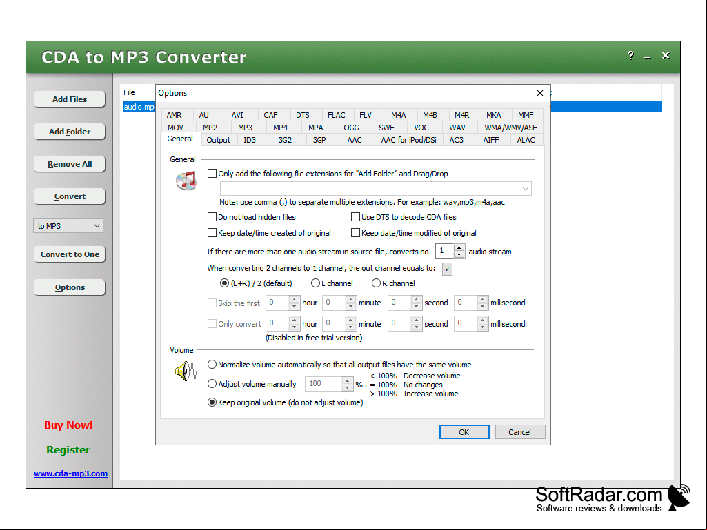Screen dimensions: 707x530
Task: Click the red Buy Now! link
Action: [x=68, y=425]
